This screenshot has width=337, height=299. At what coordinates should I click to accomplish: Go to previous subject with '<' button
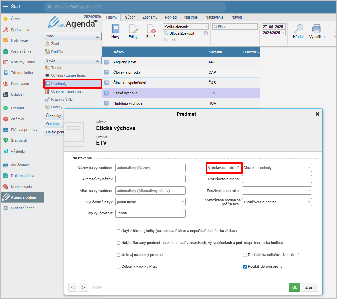73,287
